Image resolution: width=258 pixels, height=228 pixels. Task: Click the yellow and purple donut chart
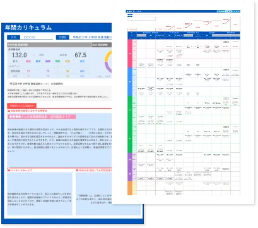click(x=108, y=62)
